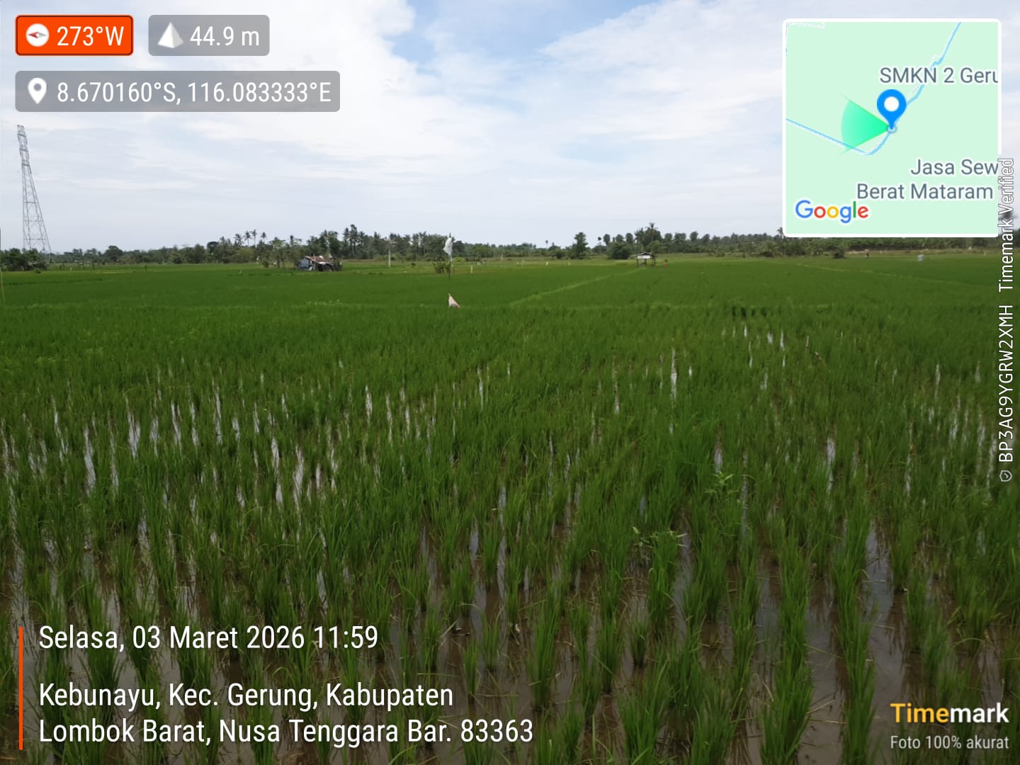Select the 273°W heading value
The height and width of the screenshot is (765, 1020).
[x=90, y=36]
